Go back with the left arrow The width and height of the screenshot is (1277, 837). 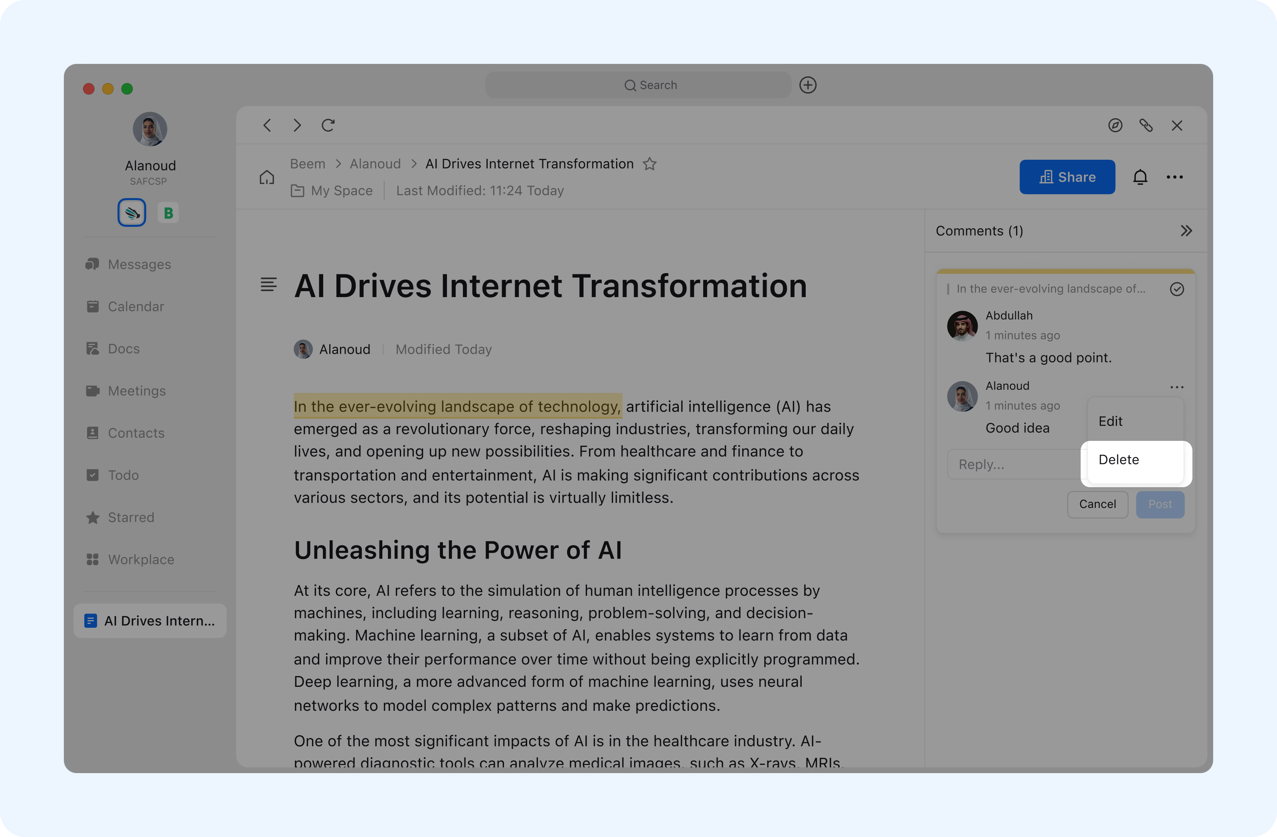pyautogui.click(x=267, y=126)
